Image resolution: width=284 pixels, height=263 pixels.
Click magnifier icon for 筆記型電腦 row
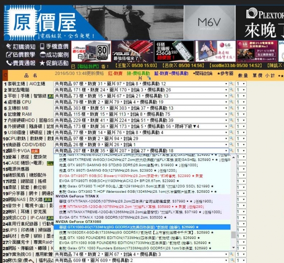(231, 89)
